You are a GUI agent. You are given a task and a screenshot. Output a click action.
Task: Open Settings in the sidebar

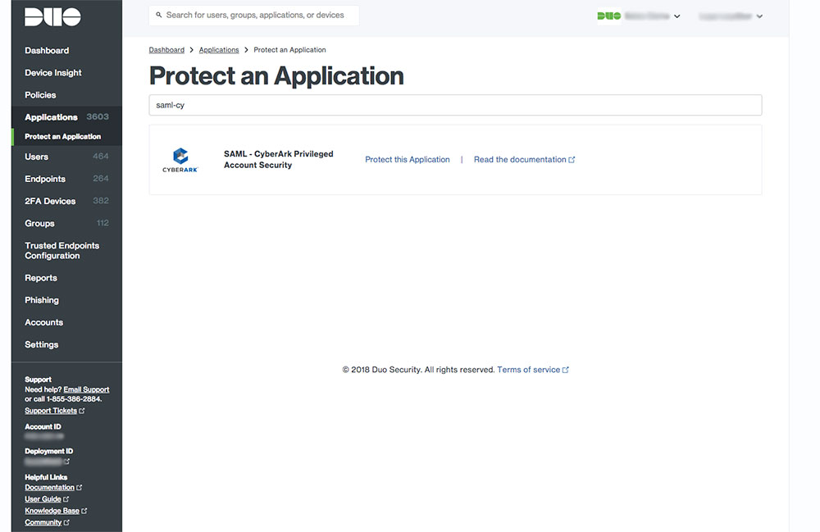(x=41, y=344)
